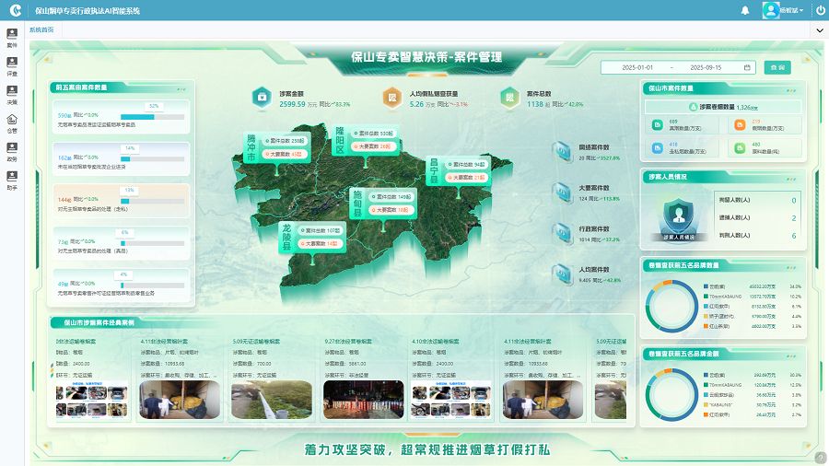Click the 评查 sidebar icon
The image size is (829, 466).
click(12, 65)
